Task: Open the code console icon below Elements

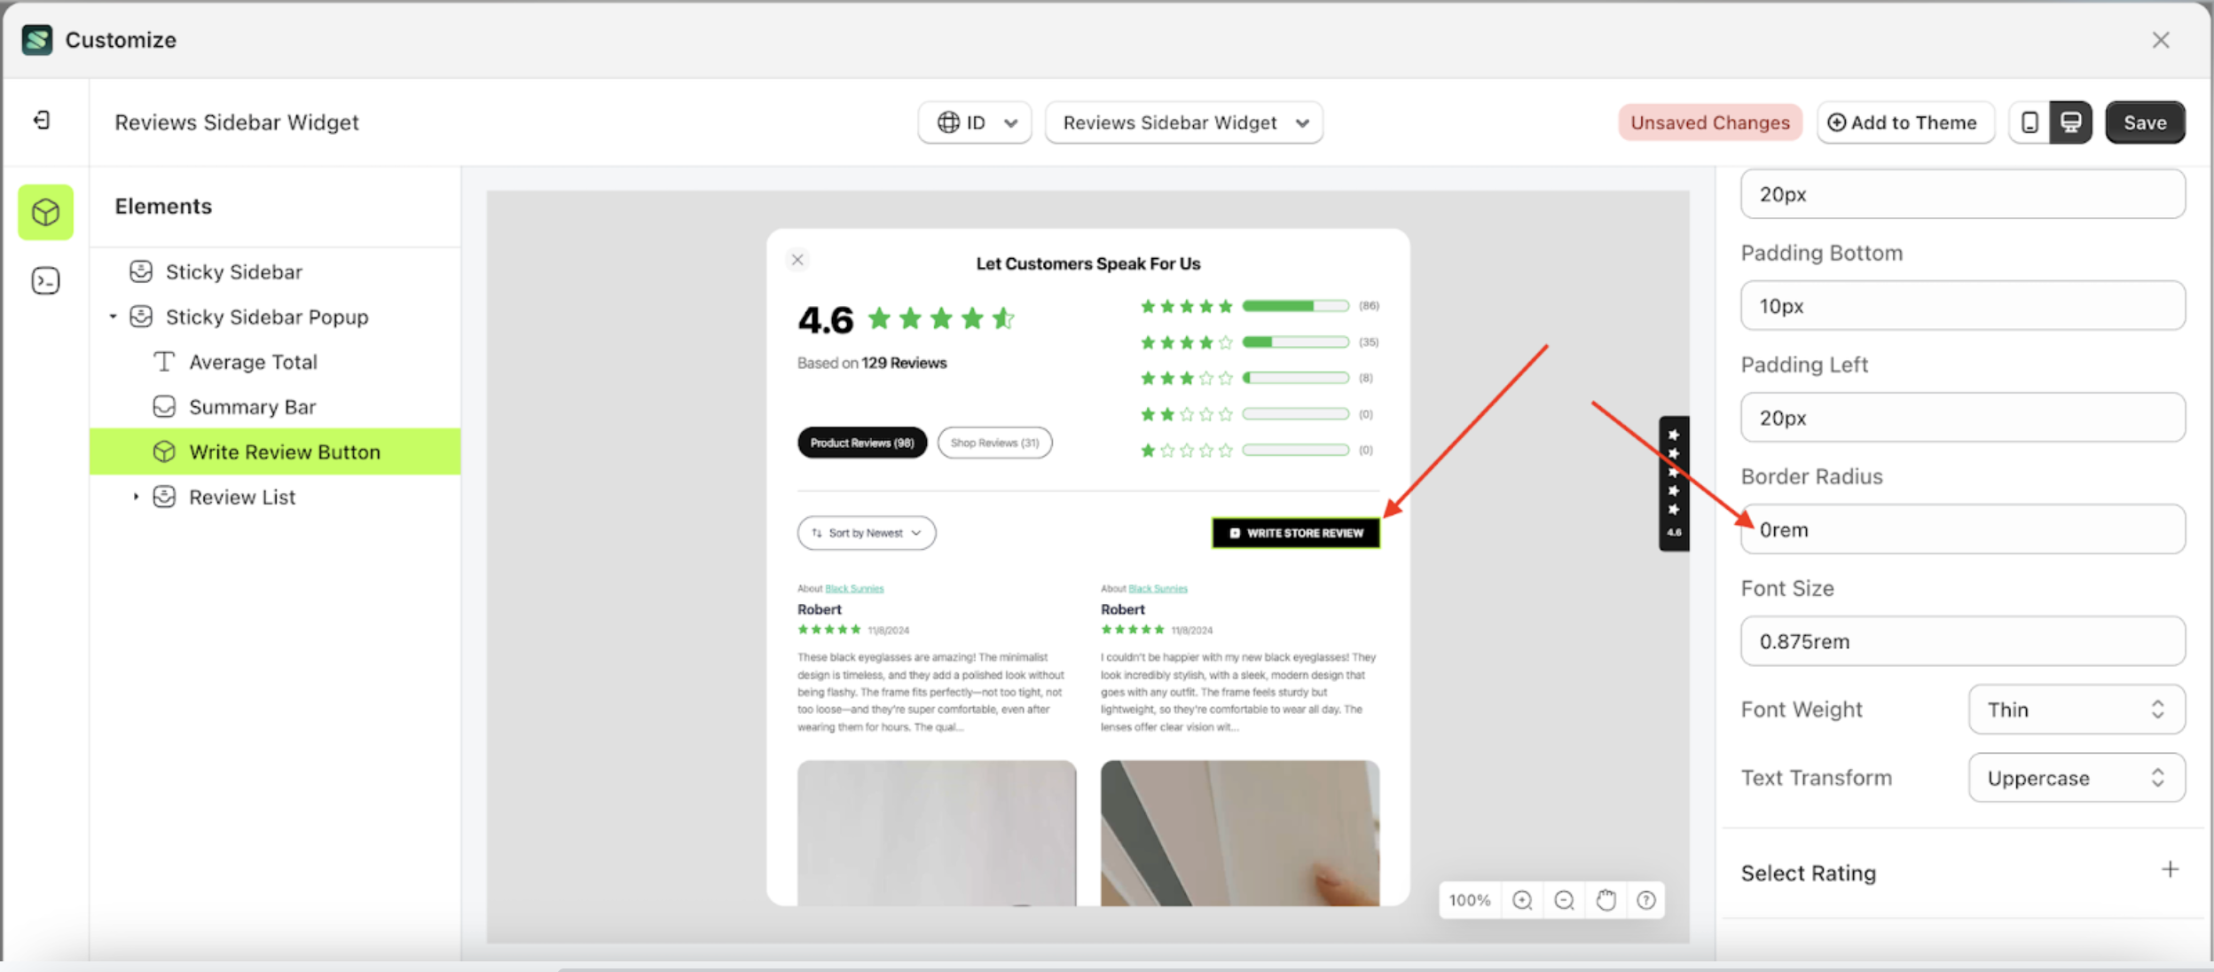Action: [x=44, y=280]
